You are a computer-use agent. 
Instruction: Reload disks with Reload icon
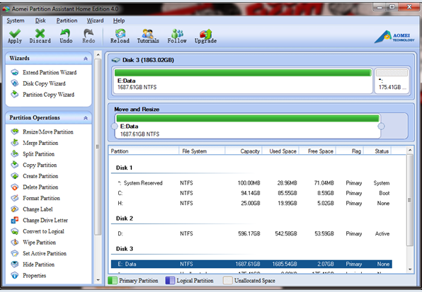(120, 33)
